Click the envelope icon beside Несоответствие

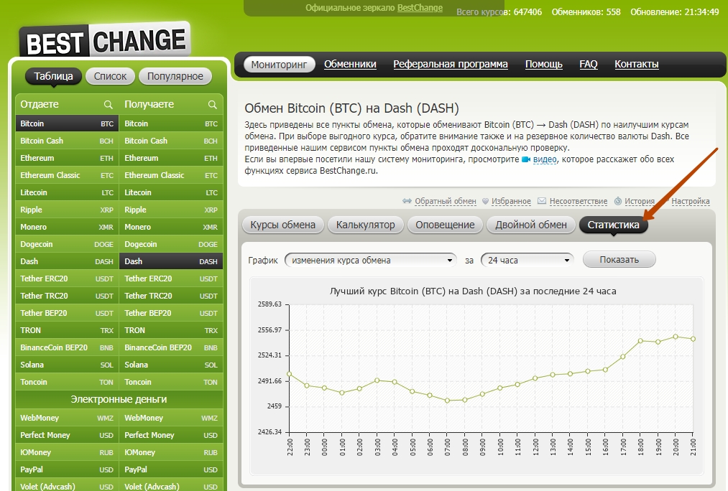pyautogui.click(x=541, y=201)
